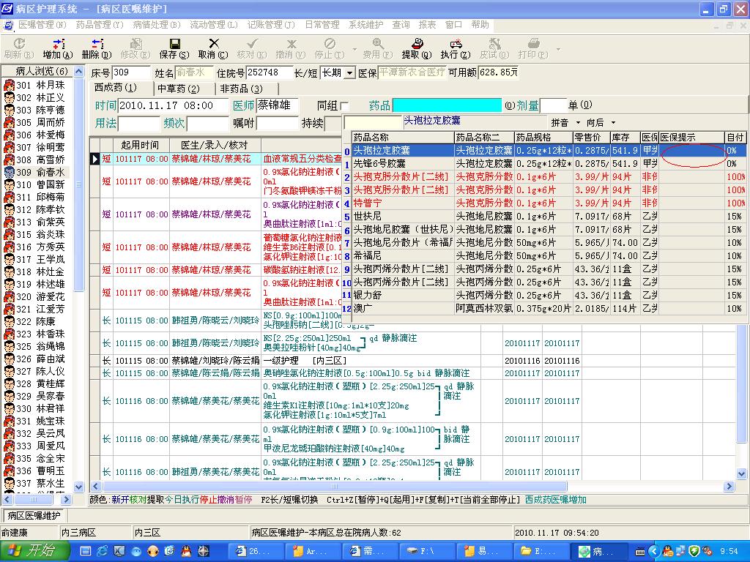Open the 药品管理 menu
This screenshot has width=750, height=562.
coord(99,25)
